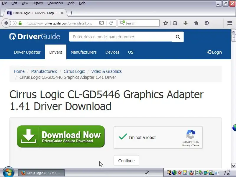The width and height of the screenshot is (236, 177).
Task: Click the network computers tray icon
Action: click(x=206, y=173)
